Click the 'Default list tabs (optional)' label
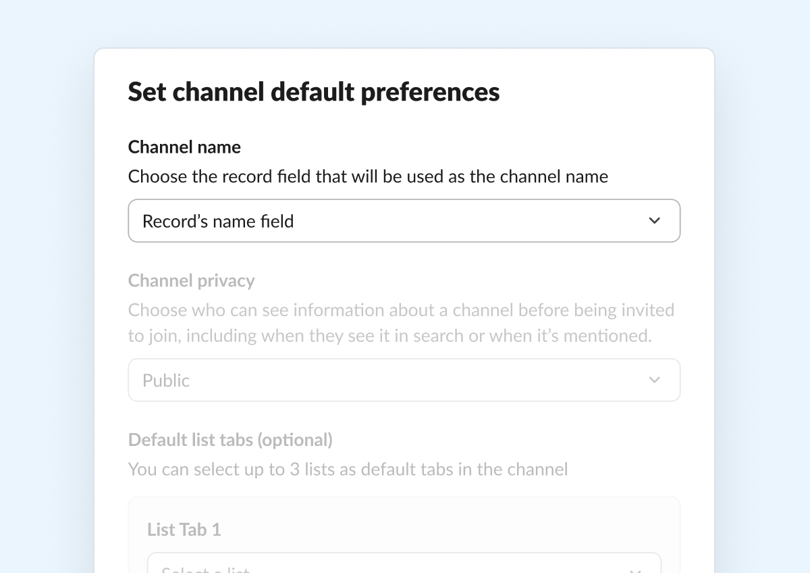The height and width of the screenshot is (573, 810). 230,440
